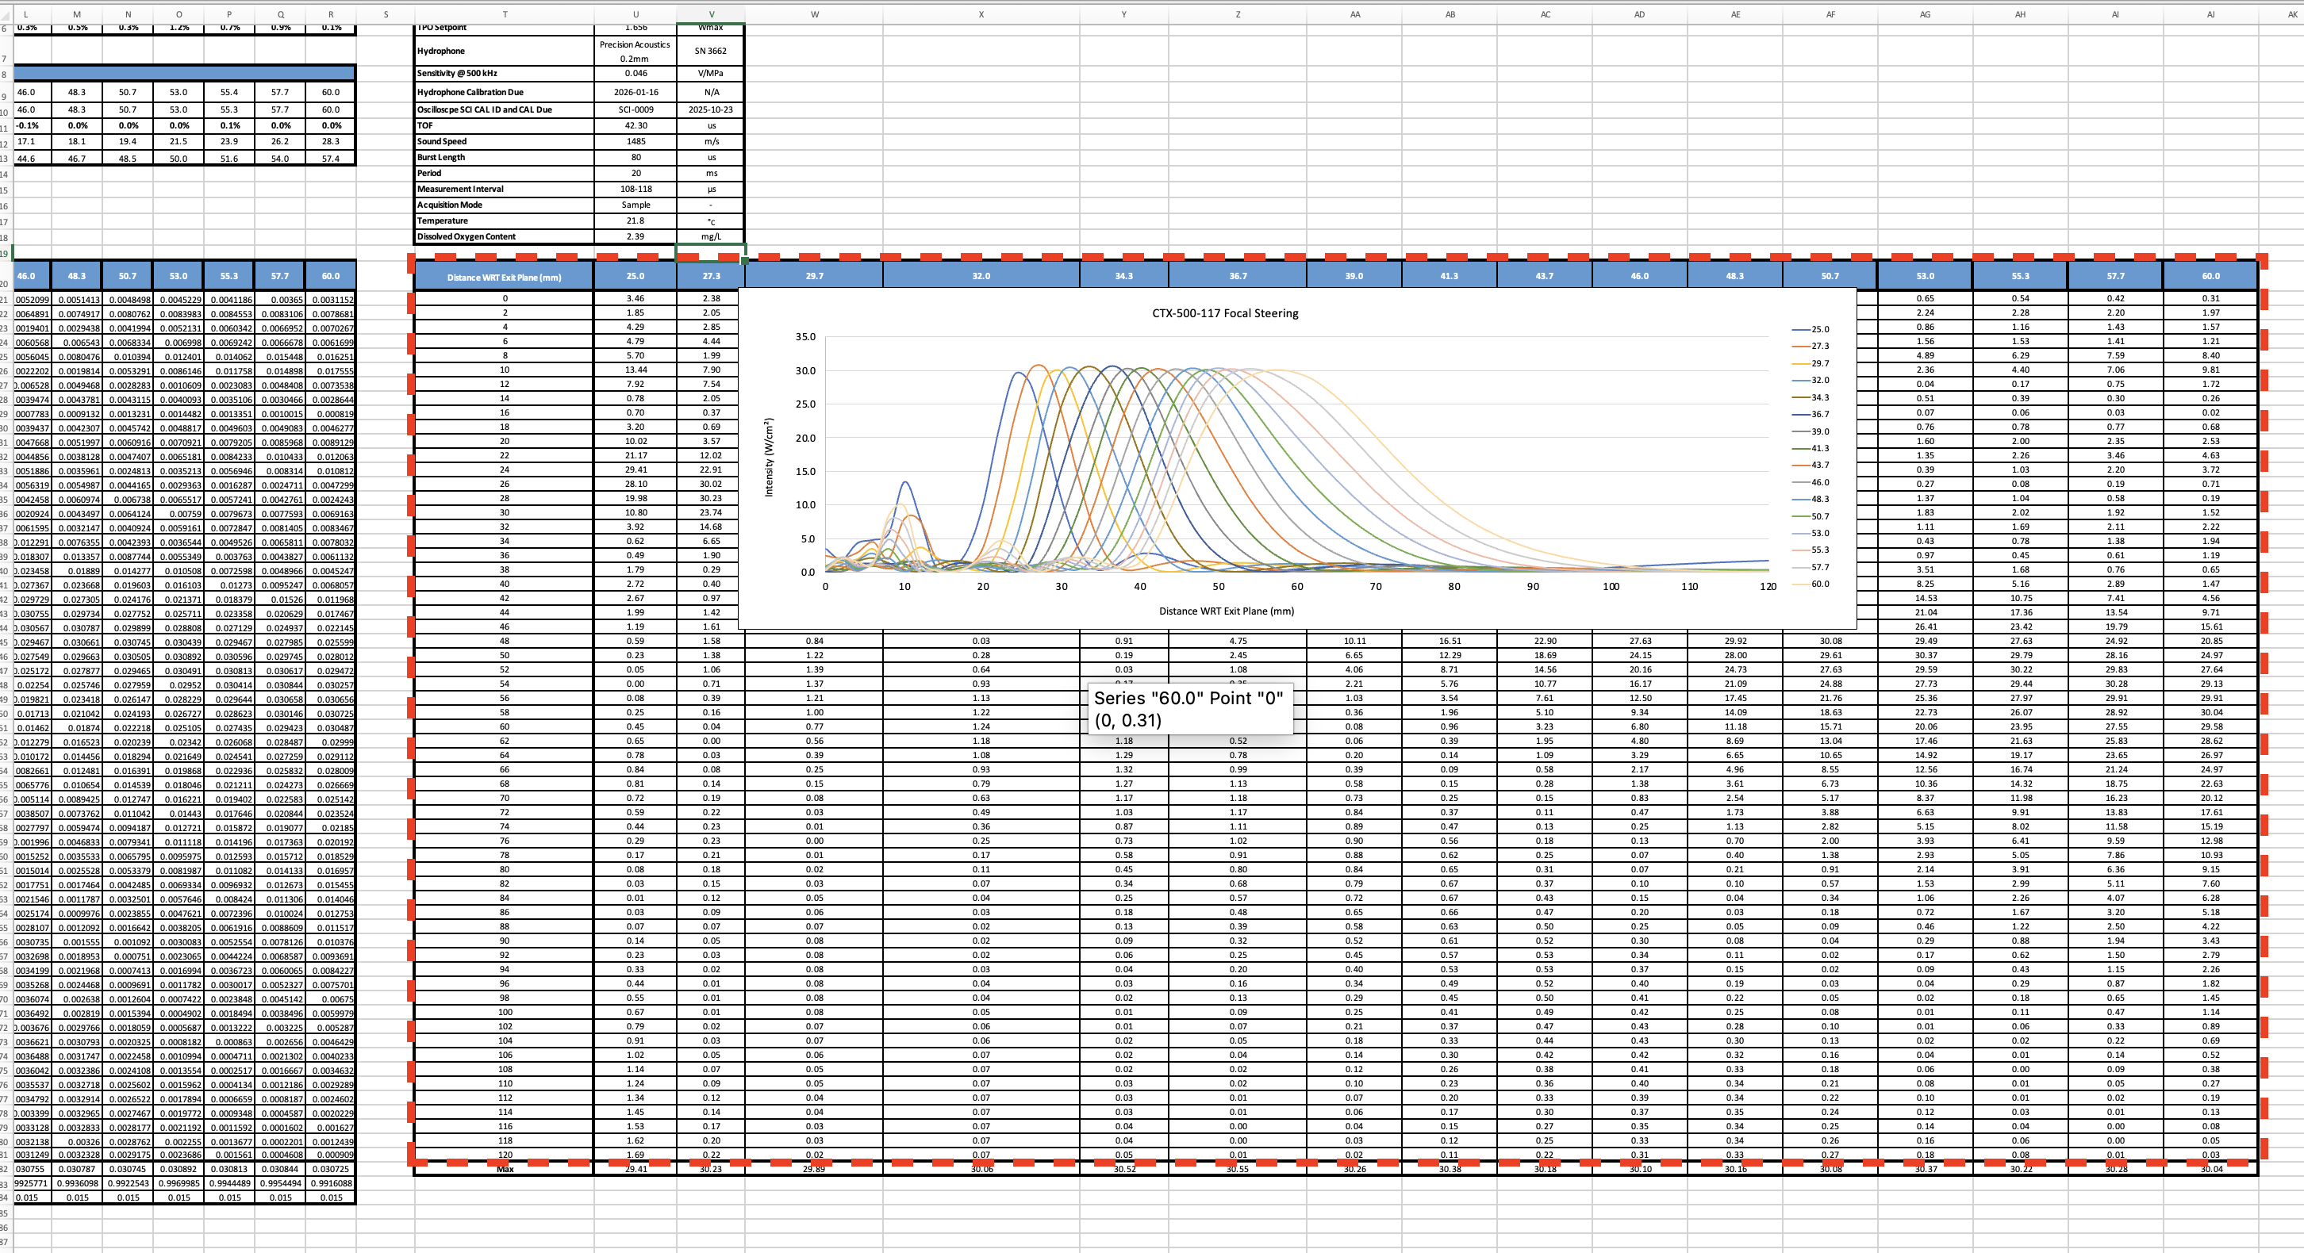Click the Sound Speed value 1485 cell

[635, 141]
